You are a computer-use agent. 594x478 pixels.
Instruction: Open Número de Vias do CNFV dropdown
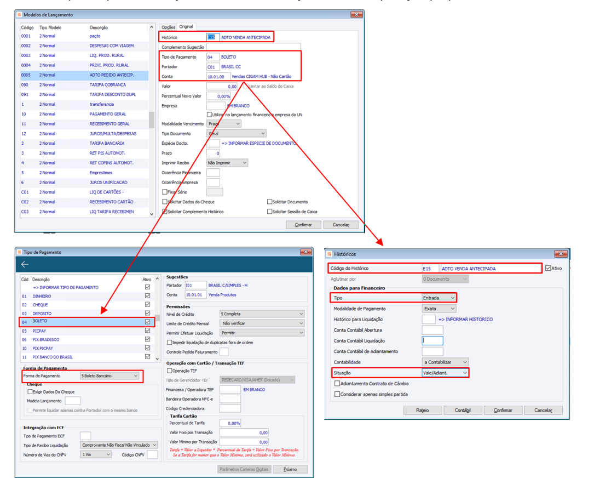pos(96,454)
